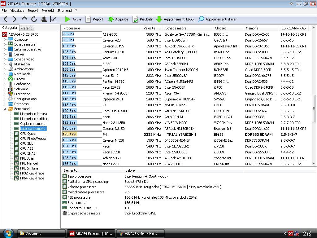This screenshot has height=238, width=317.
Task: Expand the Scheda madre tree node
Action: pyautogui.click(x=5, y=44)
